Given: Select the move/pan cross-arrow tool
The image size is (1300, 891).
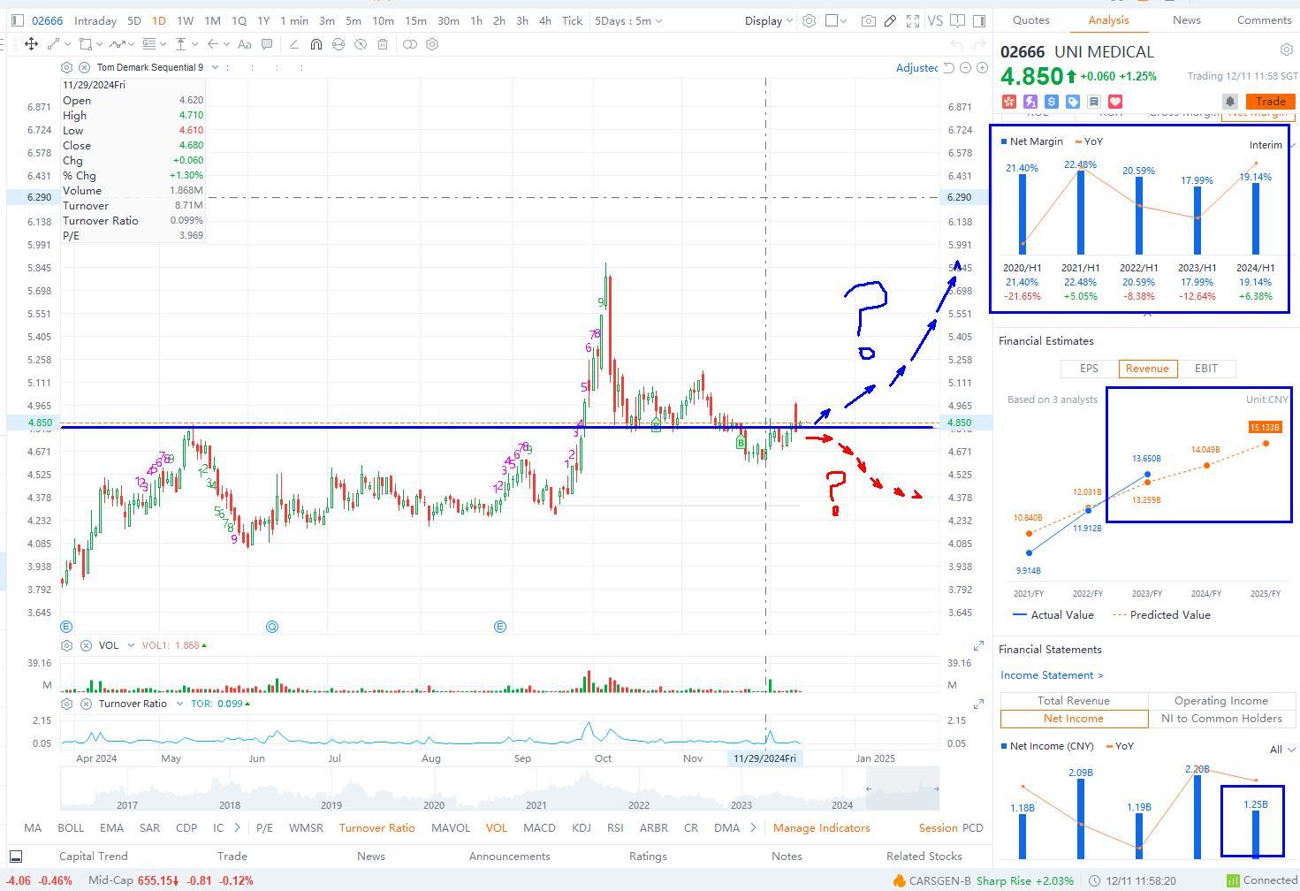Looking at the screenshot, I should click(31, 44).
